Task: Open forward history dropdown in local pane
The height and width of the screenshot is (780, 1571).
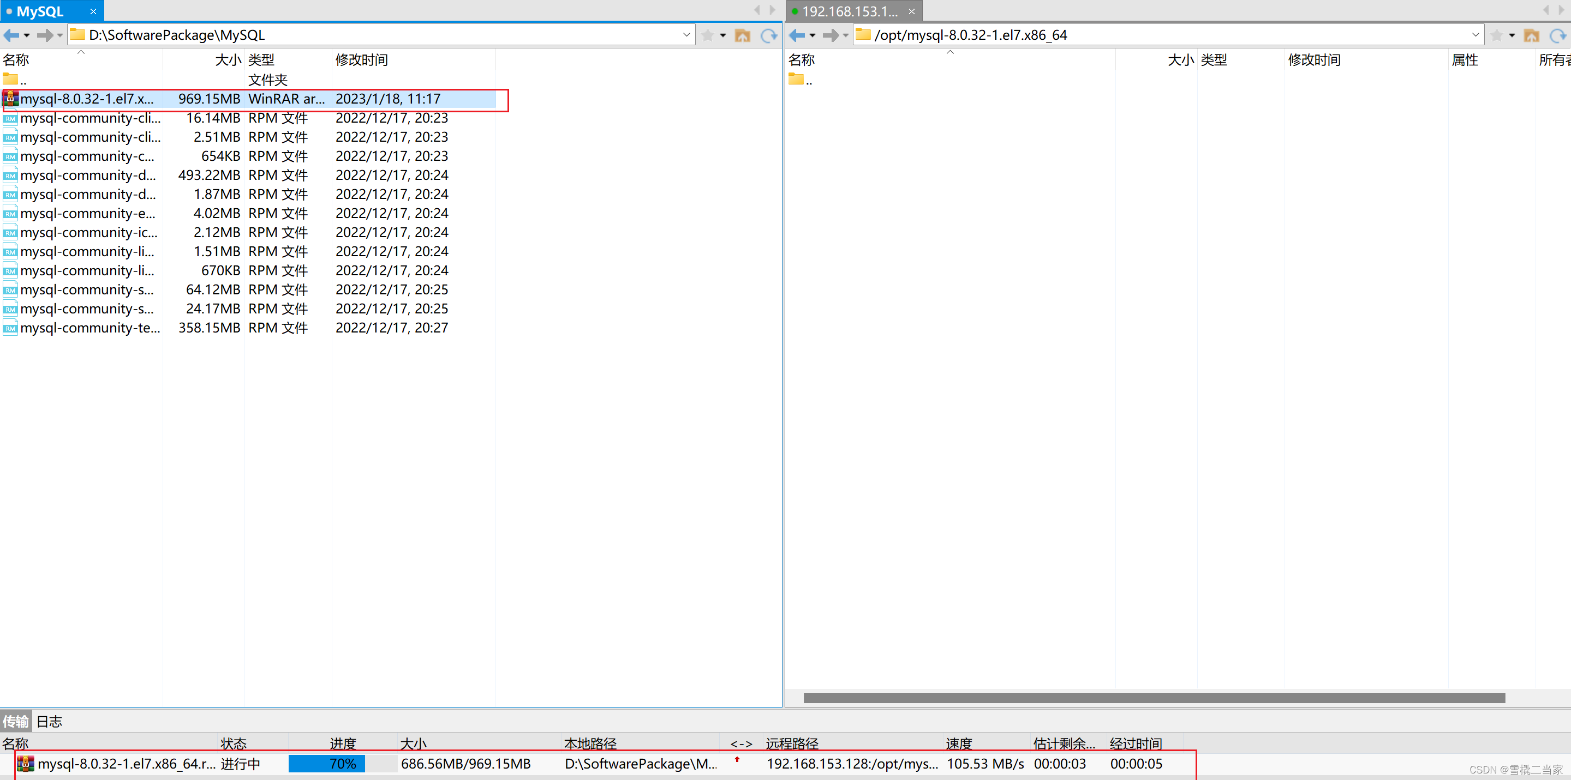Action: coord(60,35)
